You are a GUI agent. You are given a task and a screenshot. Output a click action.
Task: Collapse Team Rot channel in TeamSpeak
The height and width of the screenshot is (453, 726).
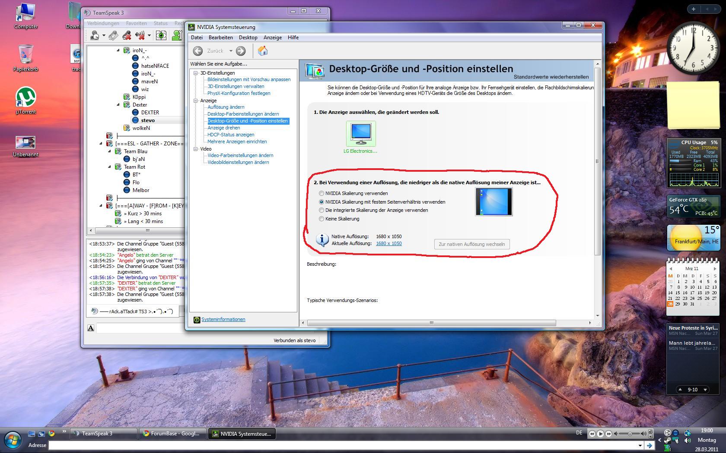click(x=110, y=167)
